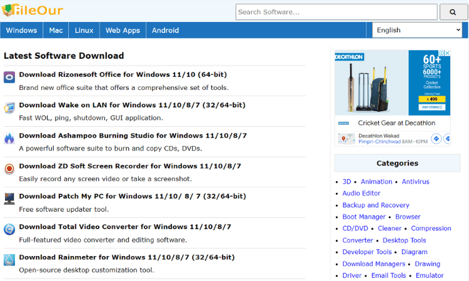This screenshot has height=281, width=469.
Task: Open the Boot Manager category
Action: pos(364,217)
